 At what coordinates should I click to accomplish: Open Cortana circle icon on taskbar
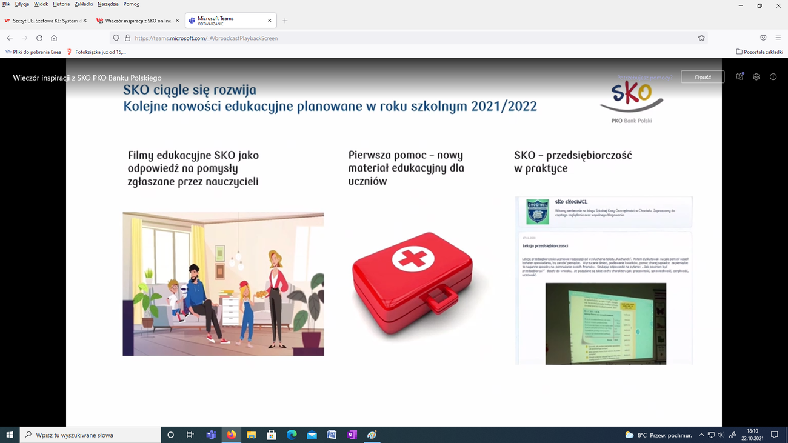click(x=170, y=435)
